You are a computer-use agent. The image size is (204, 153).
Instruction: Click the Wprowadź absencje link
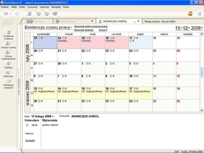pyautogui.click(x=84, y=30)
